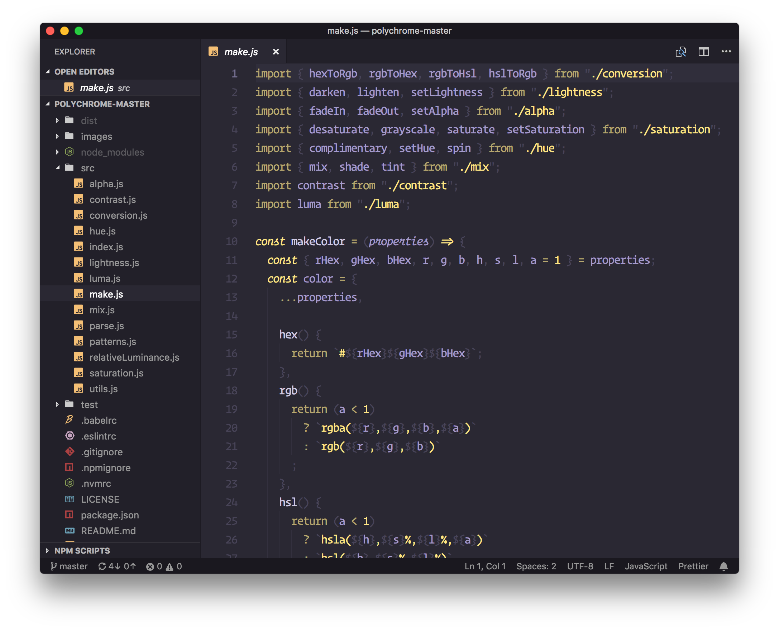Click the JS icon on the make.js tab
Viewport: 779px width, 631px height.
(x=213, y=52)
